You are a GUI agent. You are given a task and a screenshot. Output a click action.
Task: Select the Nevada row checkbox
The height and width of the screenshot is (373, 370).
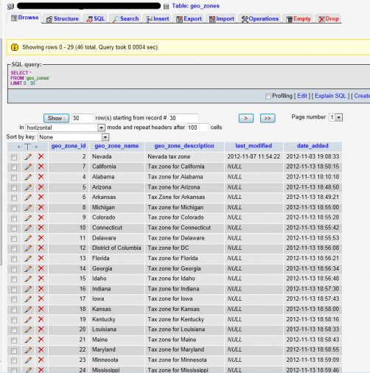coord(14,157)
